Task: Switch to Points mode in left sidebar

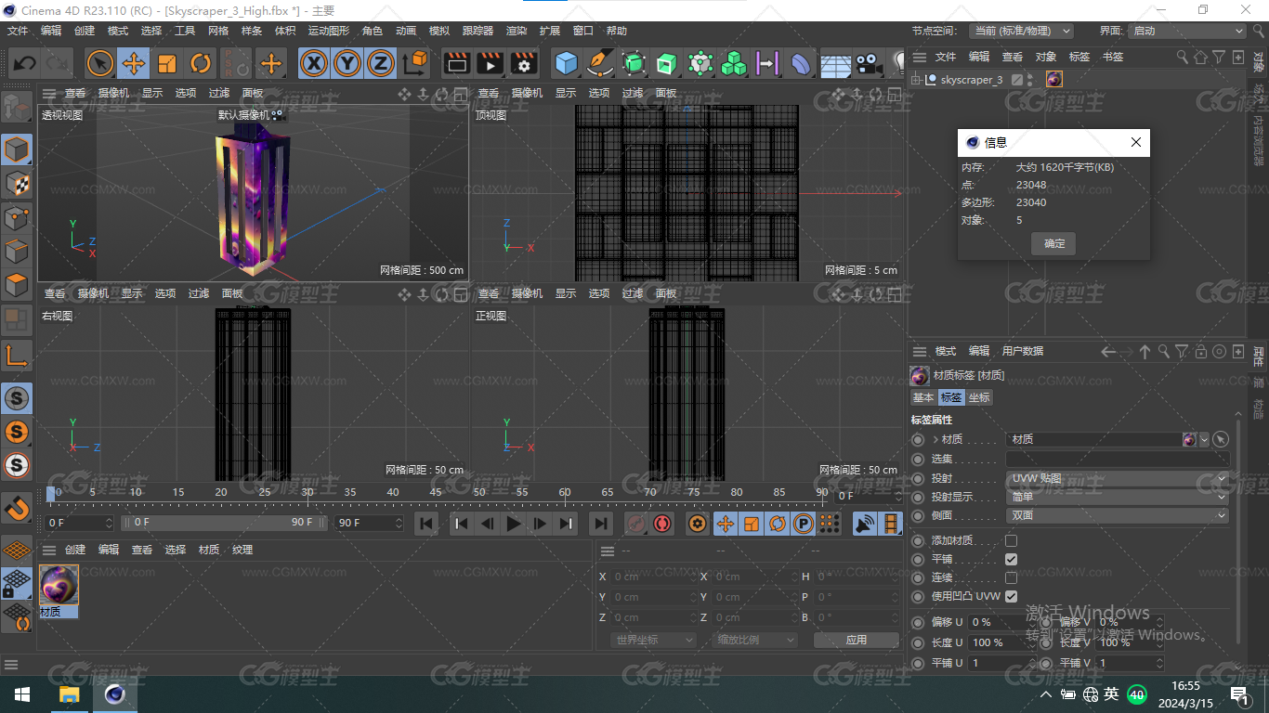Action: [17, 217]
